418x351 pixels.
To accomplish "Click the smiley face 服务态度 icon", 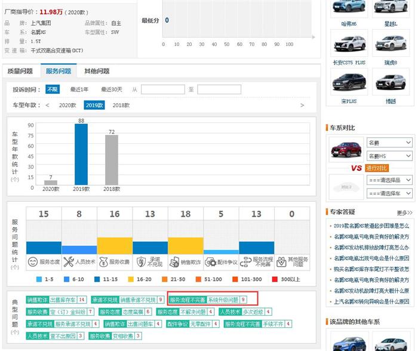I will point(32,262).
